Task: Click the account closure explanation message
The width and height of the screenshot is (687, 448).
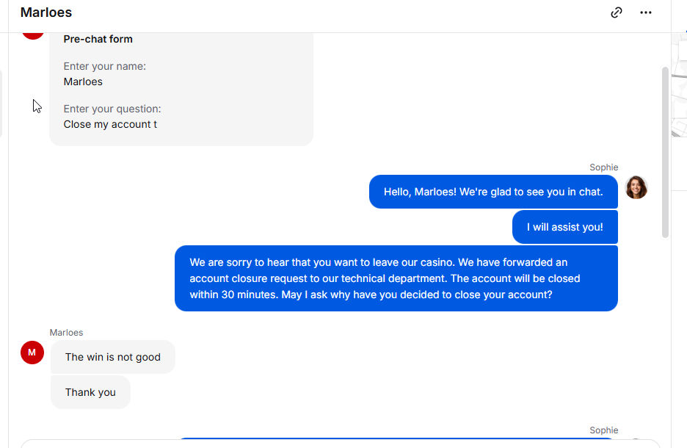Action: click(x=396, y=278)
